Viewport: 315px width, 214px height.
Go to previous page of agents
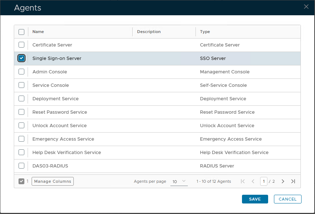pyautogui.click(x=253, y=181)
